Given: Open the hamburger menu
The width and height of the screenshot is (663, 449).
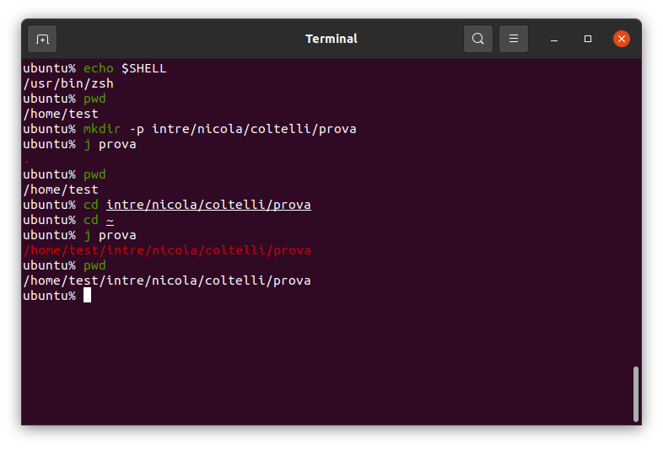Looking at the screenshot, I should point(514,39).
